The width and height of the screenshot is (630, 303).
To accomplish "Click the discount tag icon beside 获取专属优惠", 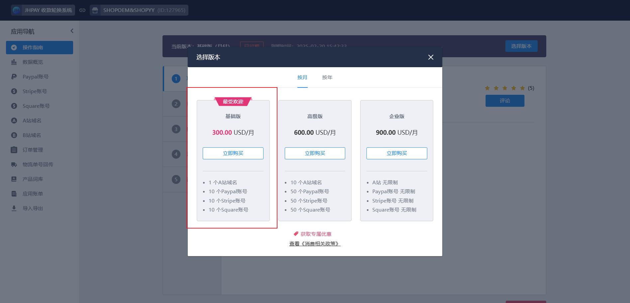I will pos(296,234).
